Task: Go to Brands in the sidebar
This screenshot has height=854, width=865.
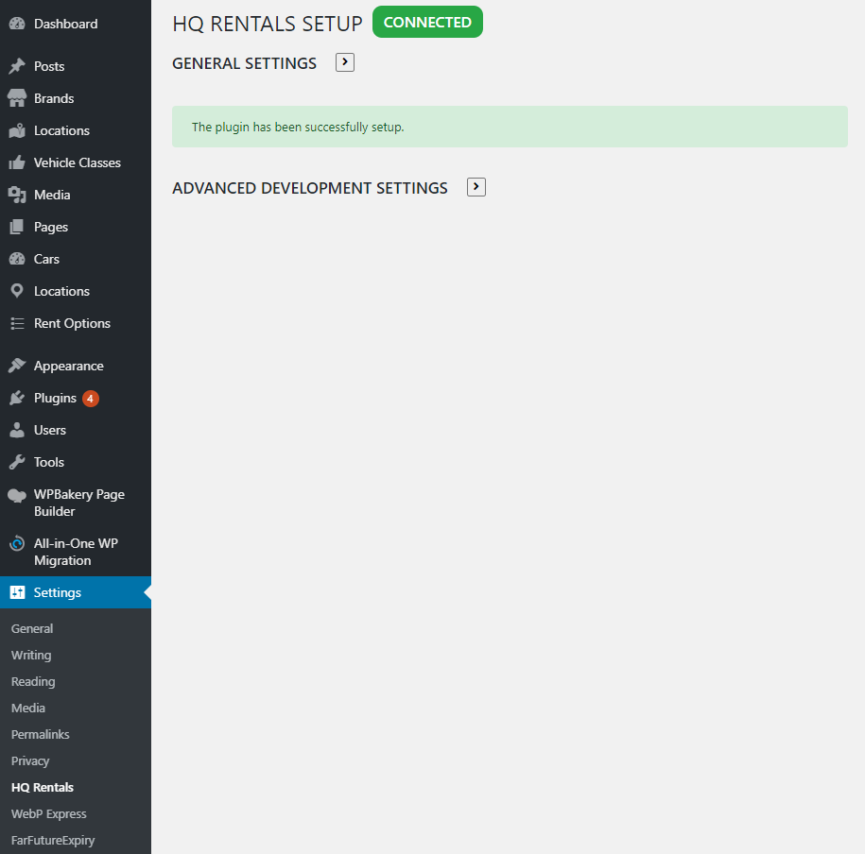Action: pos(76,98)
